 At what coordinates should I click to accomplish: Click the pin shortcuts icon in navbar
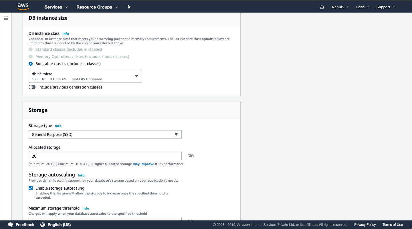129,7
